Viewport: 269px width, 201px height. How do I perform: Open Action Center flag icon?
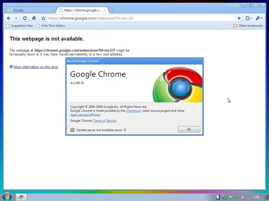pos(231,197)
